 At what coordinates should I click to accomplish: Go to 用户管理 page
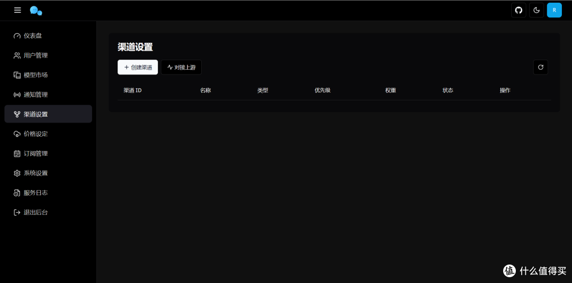click(48, 55)
